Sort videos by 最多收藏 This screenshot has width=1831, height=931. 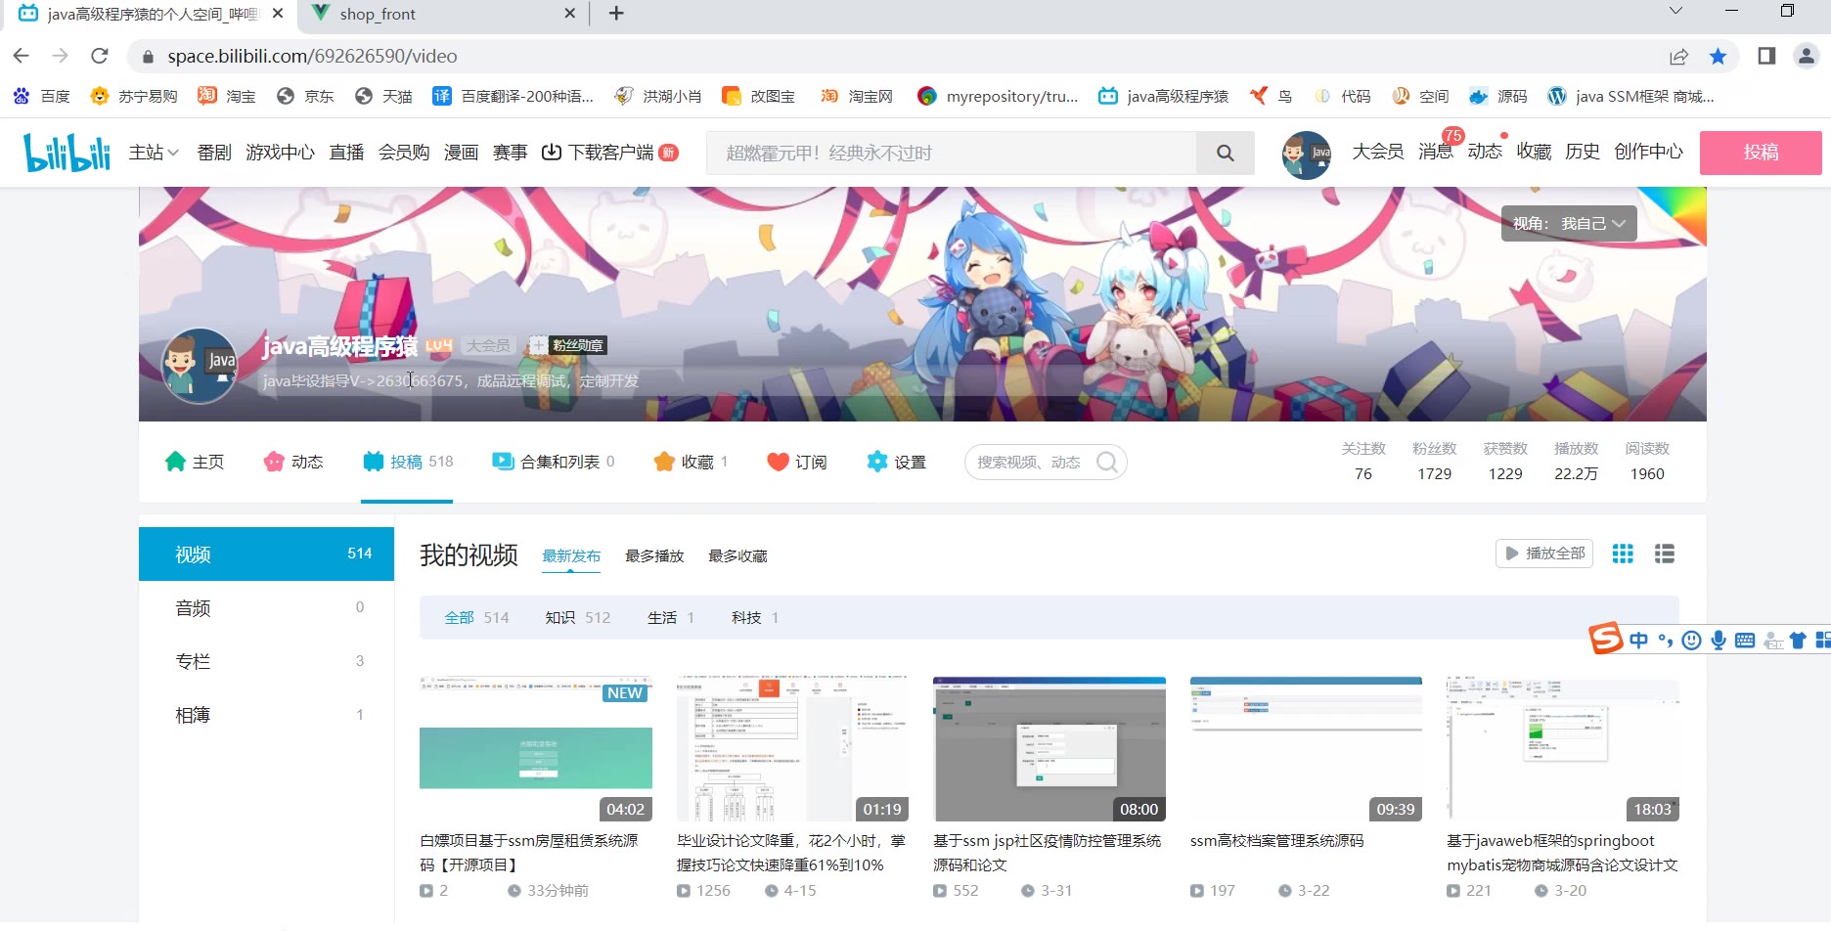click(737, 555)
